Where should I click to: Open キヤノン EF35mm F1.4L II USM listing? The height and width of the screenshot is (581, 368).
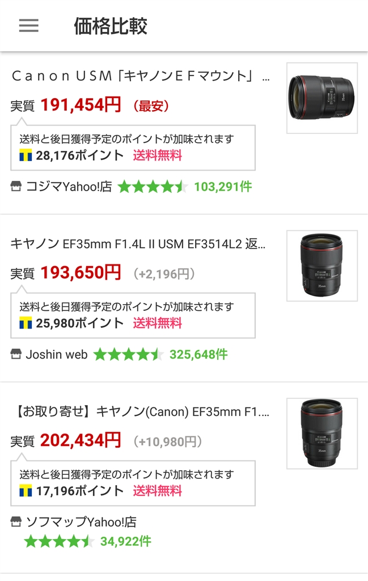pyautogui.click(x=138, y=244)
